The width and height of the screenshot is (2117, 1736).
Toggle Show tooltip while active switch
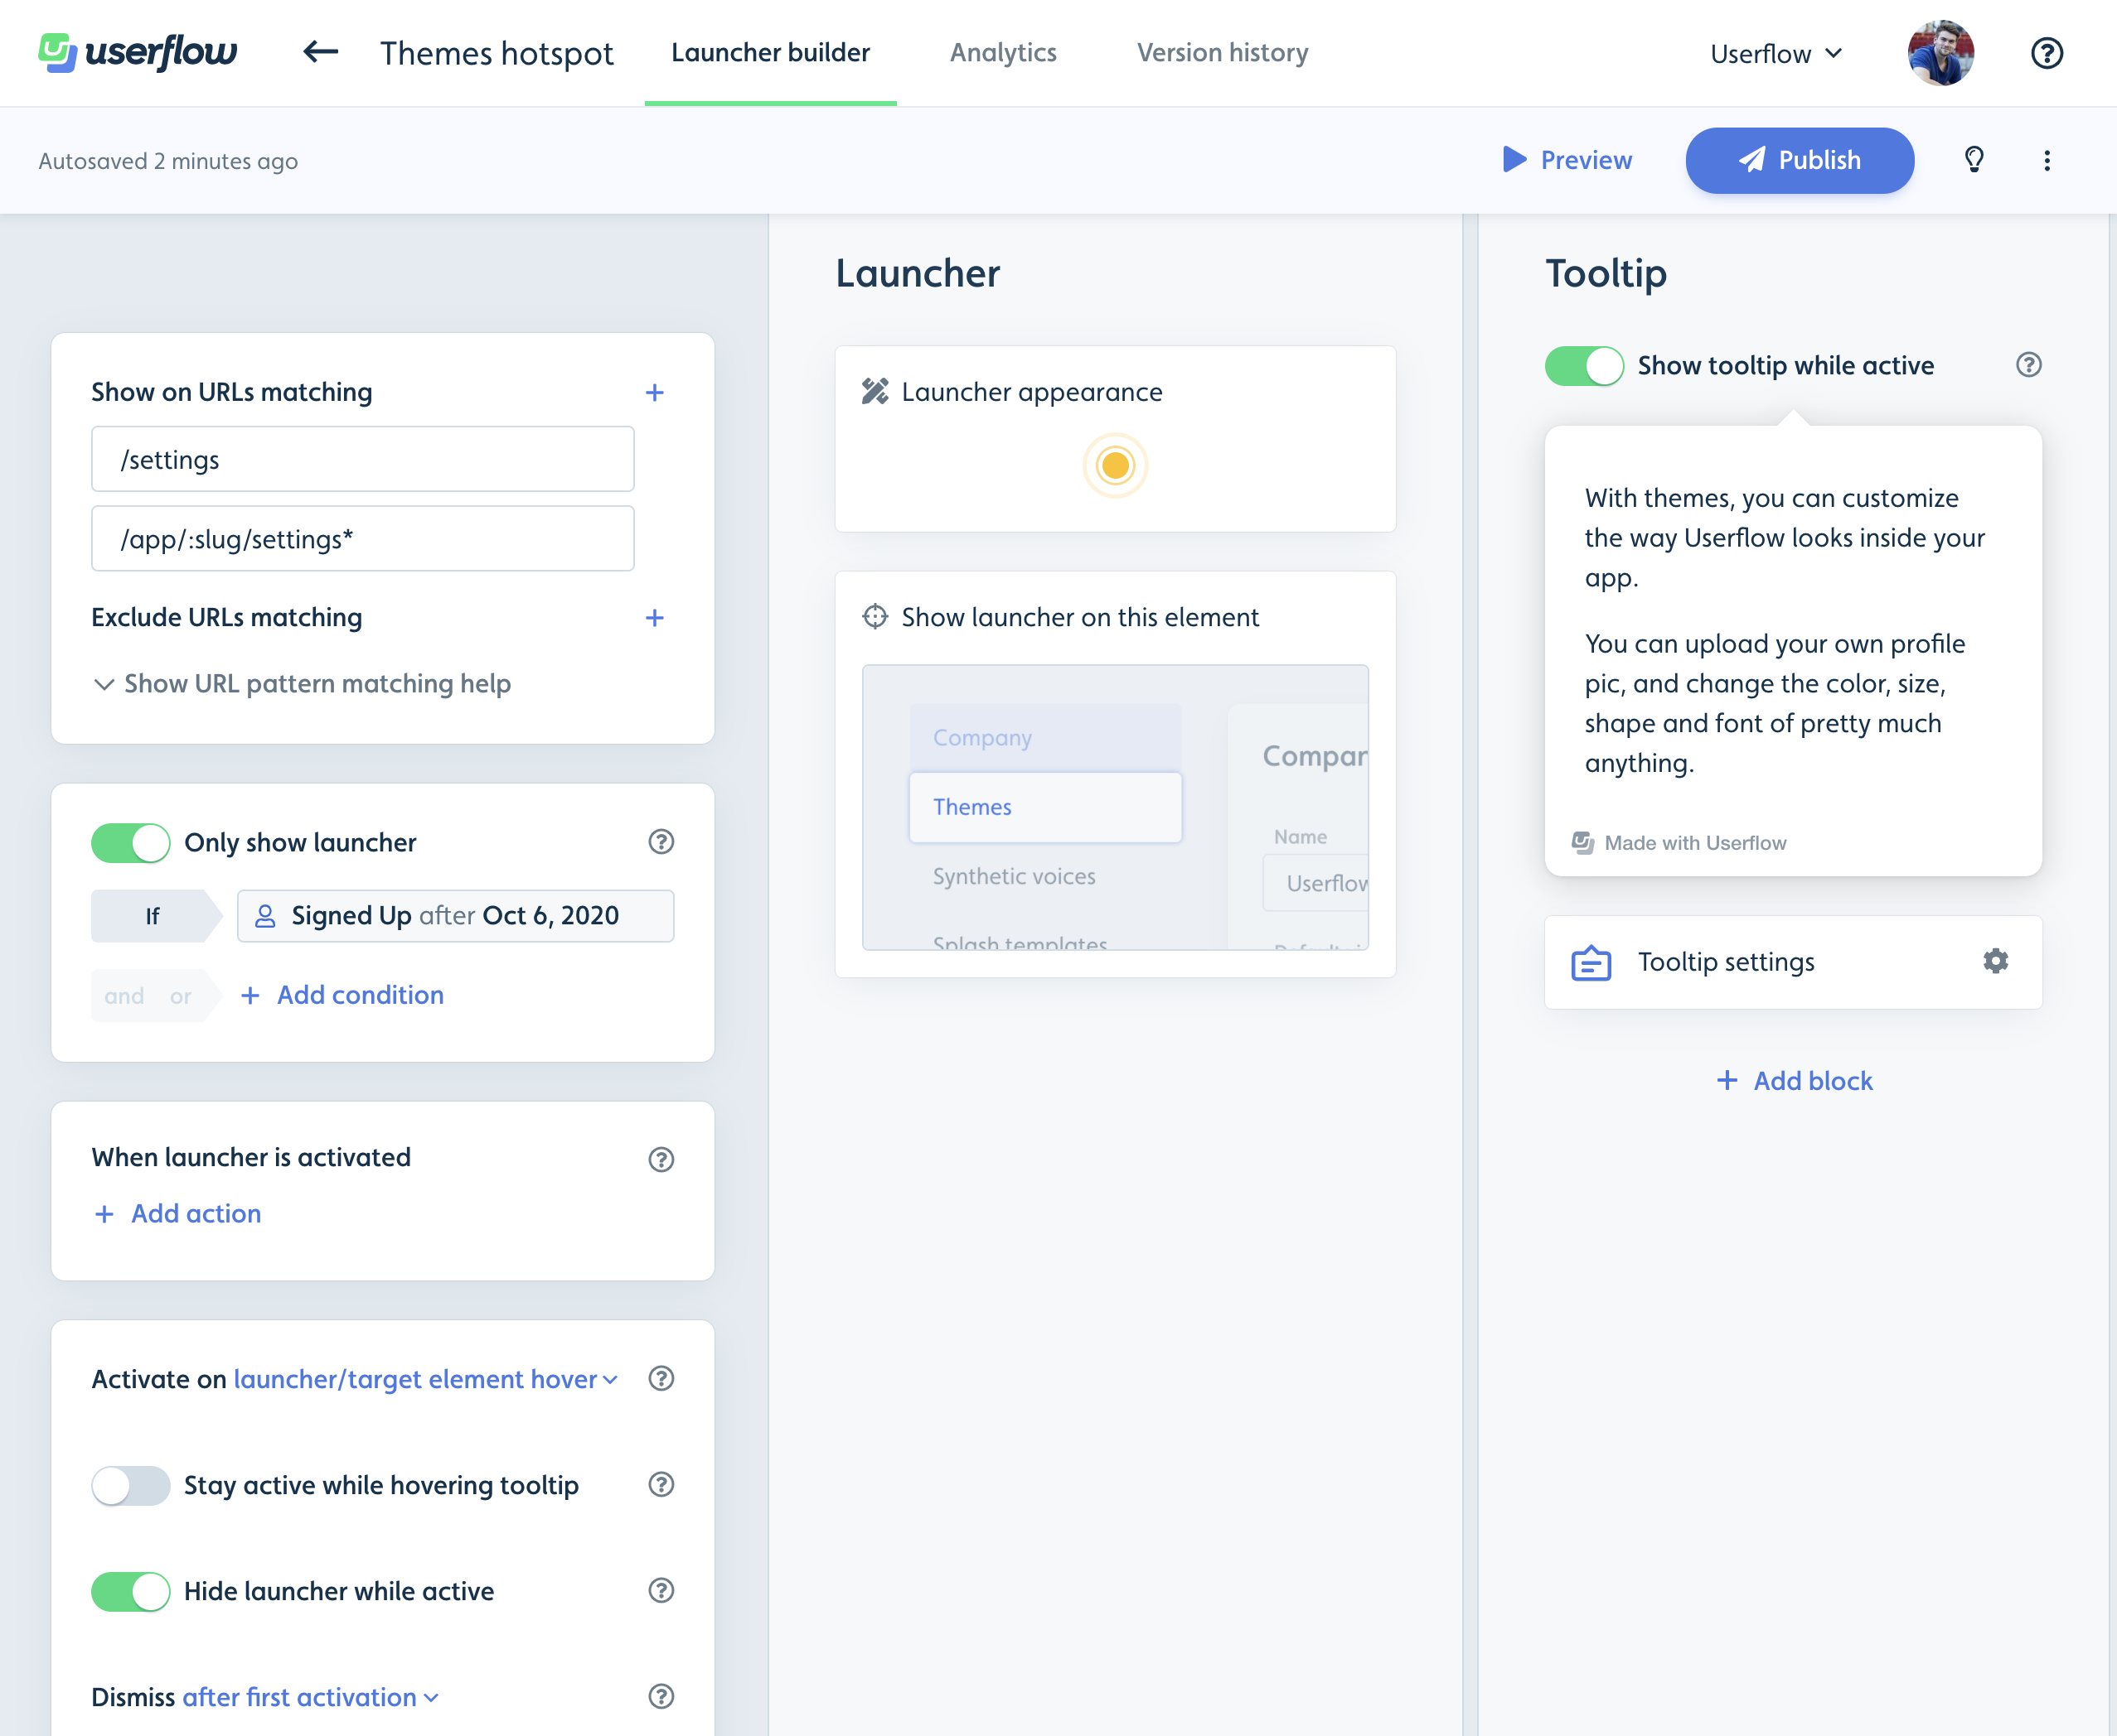(1585, 366)
